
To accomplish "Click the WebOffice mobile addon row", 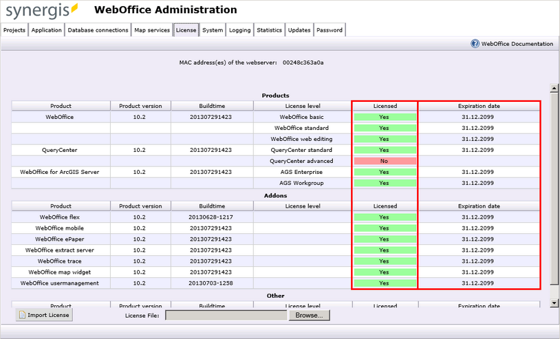I will [276, 228].
